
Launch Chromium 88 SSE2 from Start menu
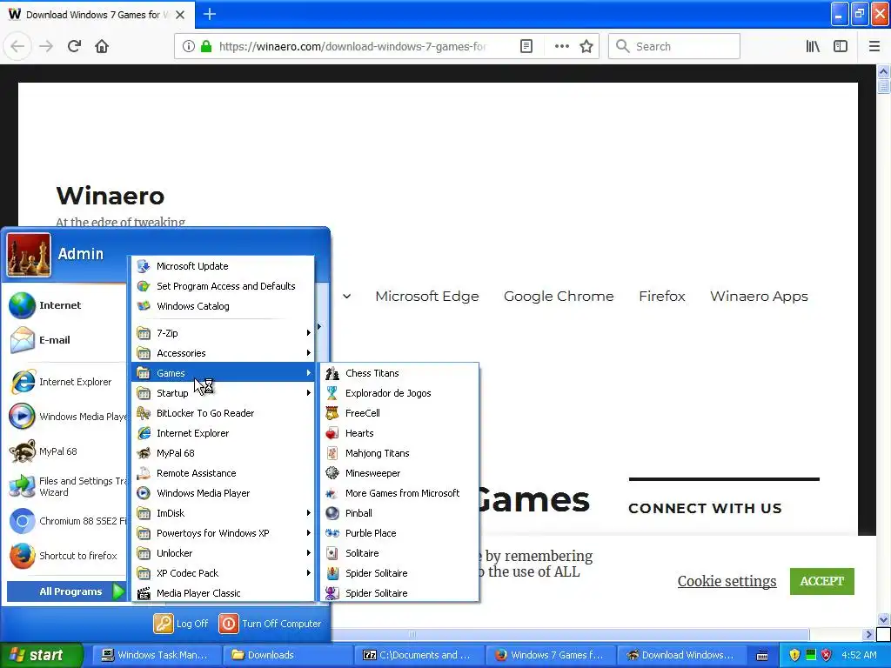point(65,521)
